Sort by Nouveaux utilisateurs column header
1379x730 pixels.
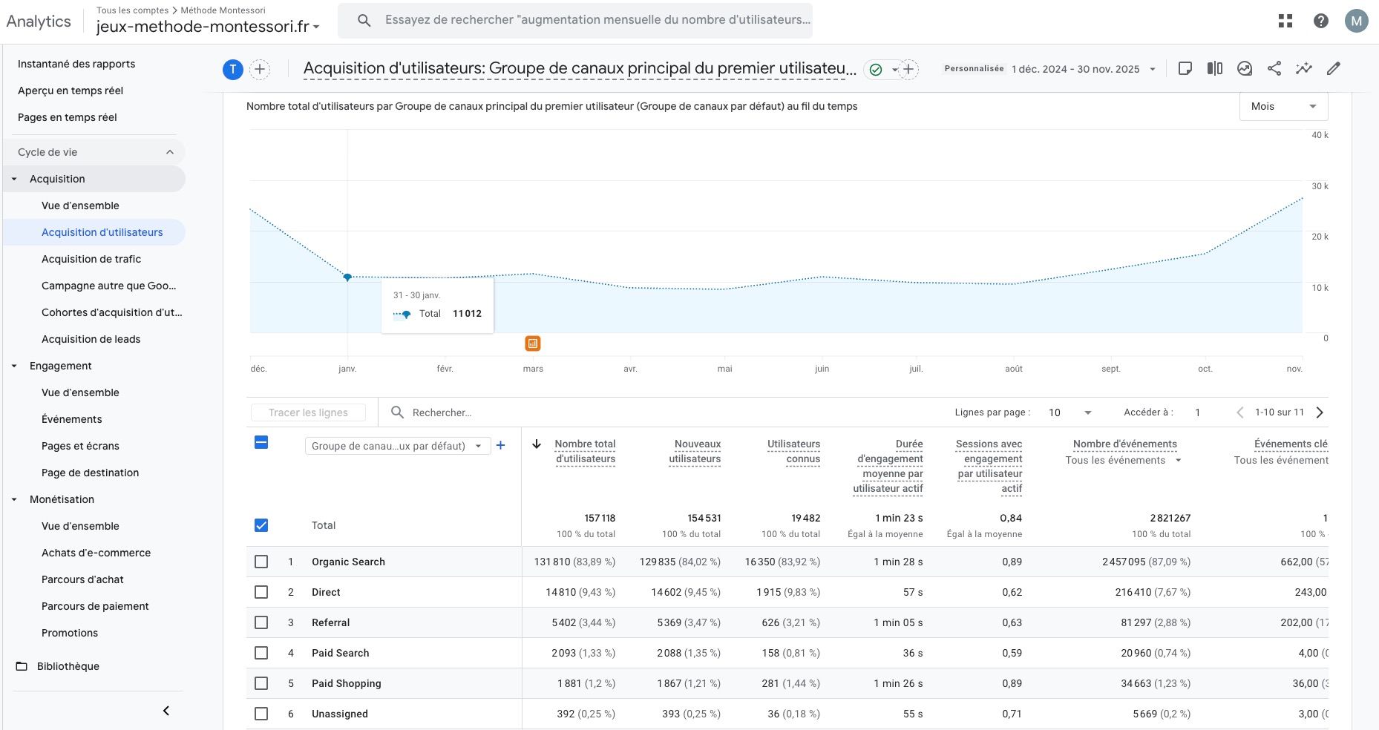click(695, 451)
